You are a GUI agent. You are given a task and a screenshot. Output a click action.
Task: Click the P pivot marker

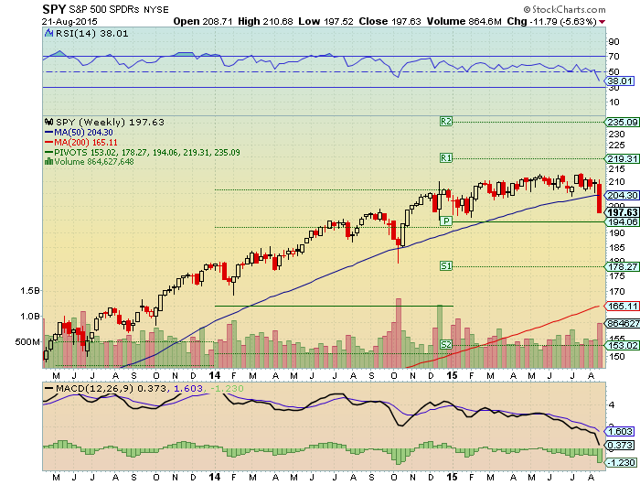click(x=446, y=221)
